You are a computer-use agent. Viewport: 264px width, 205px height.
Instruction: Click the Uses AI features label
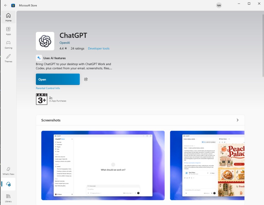tap(54, 58)
